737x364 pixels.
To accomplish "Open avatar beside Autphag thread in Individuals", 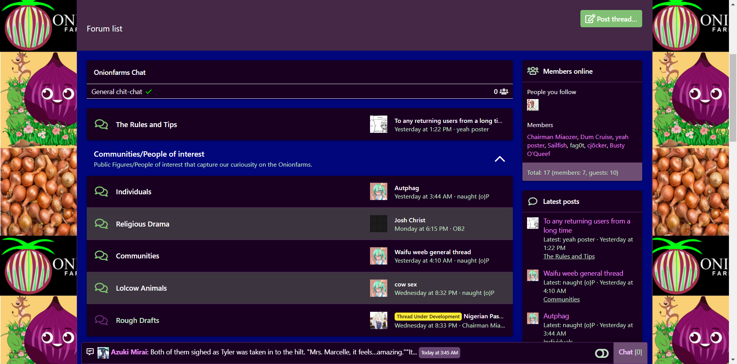I will [378, 192].
